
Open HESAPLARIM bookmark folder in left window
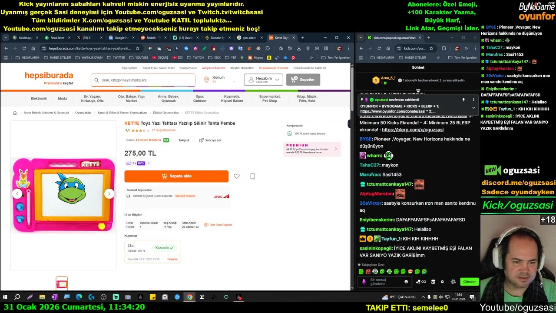point(28,57)
